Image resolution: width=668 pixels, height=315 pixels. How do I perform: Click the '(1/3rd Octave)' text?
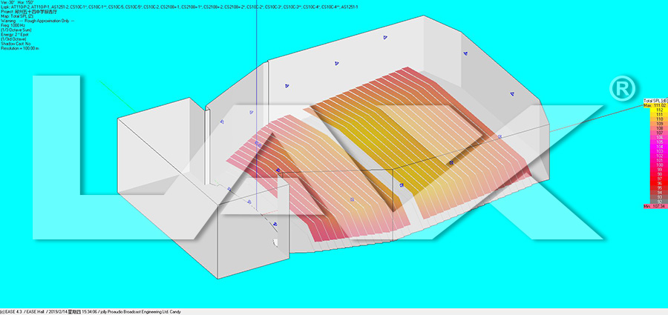[x=13, y=39]
